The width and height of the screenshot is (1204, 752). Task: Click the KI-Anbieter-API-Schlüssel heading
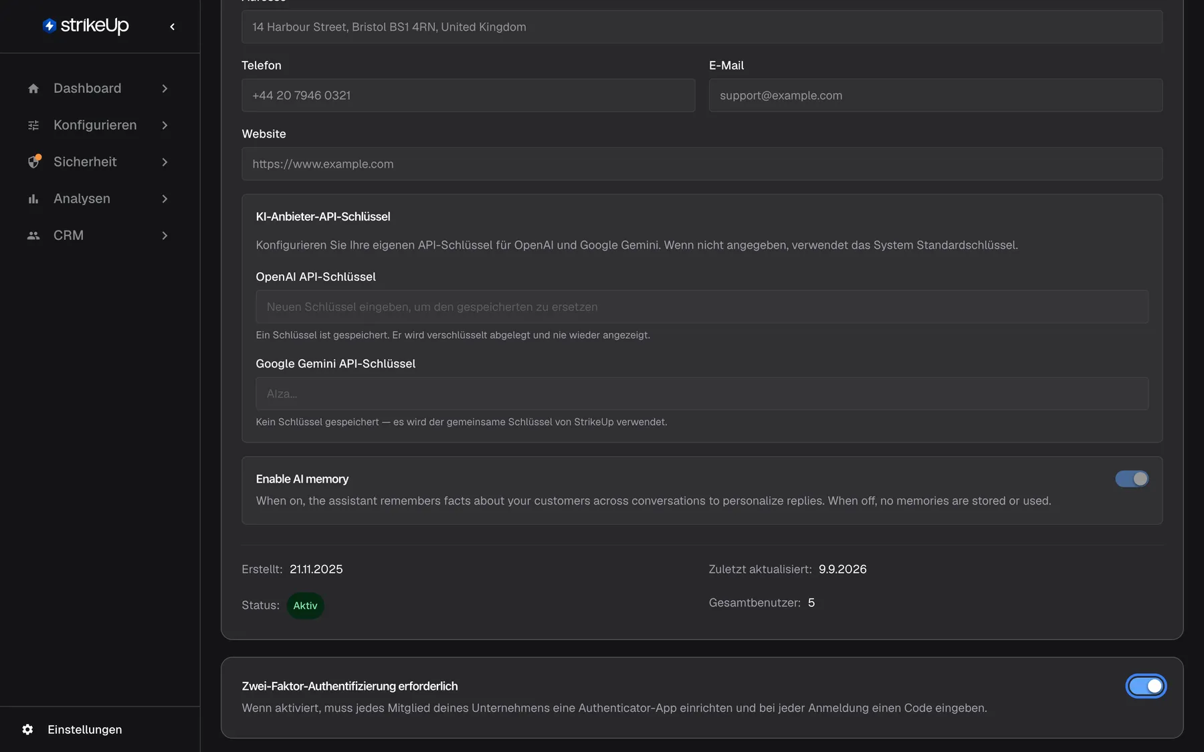click(x=322, y=217)
